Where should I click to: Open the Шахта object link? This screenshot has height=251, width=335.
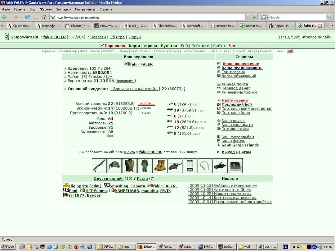[129, 152]
